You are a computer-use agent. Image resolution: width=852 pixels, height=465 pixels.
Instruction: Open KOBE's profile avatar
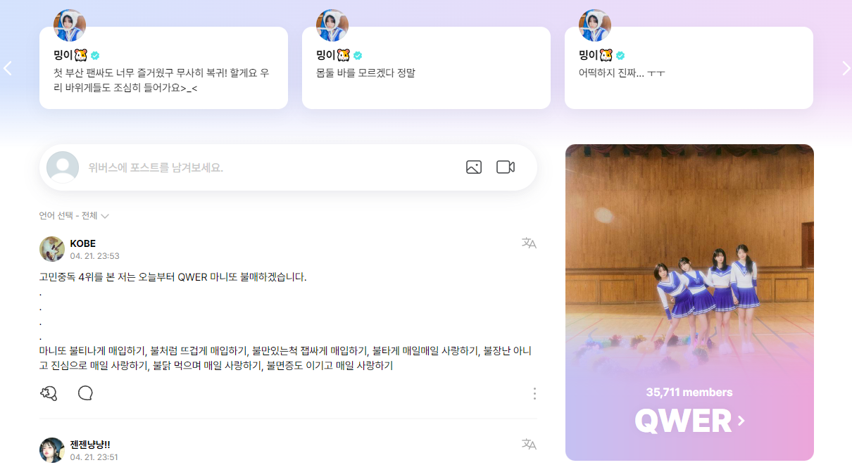click(52, 249)
